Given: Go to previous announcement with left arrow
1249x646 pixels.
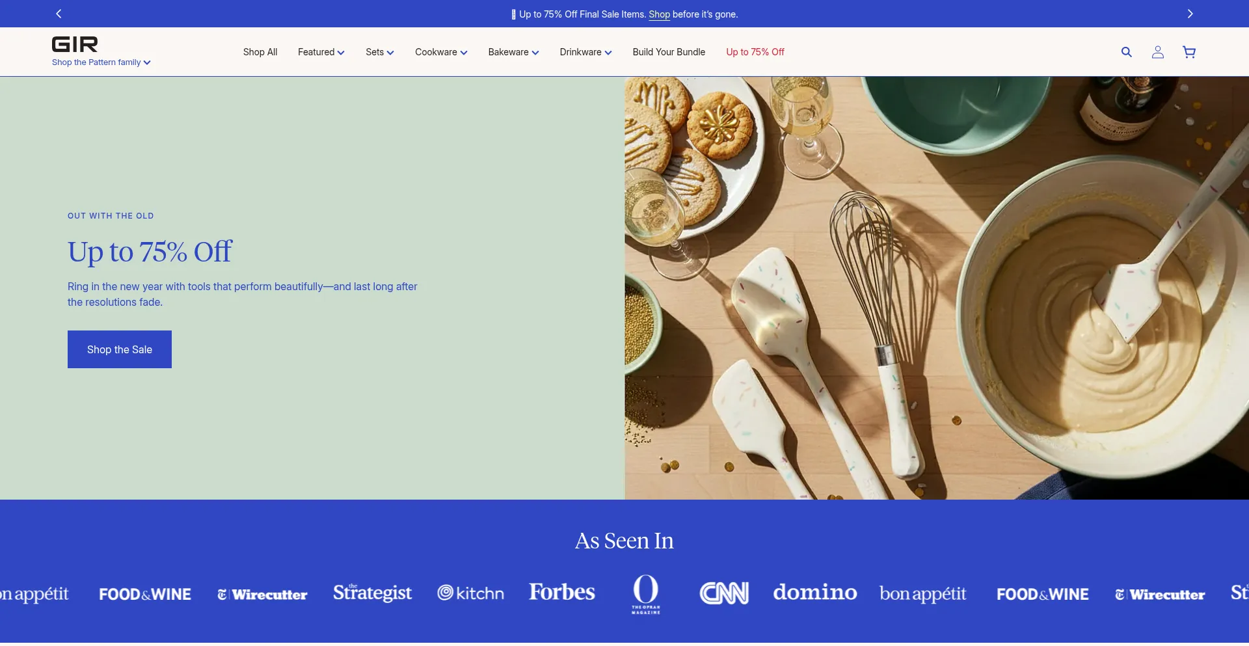Looking at the screenshot, I should (x=59, y=14).
